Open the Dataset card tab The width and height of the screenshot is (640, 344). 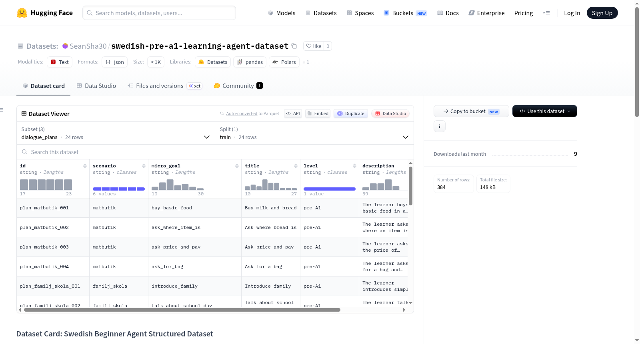click(44, 86)
